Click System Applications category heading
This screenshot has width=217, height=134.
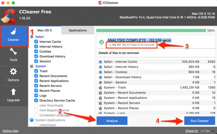tap(50, 120)
